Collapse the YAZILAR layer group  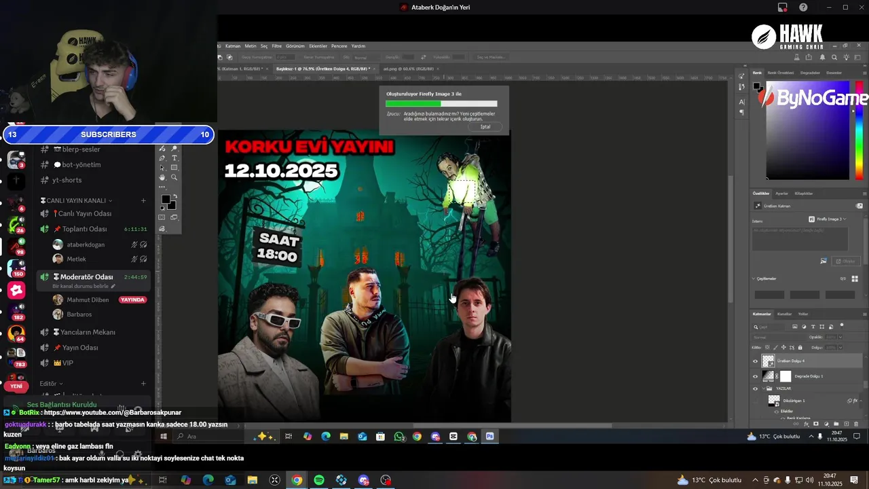764,388
